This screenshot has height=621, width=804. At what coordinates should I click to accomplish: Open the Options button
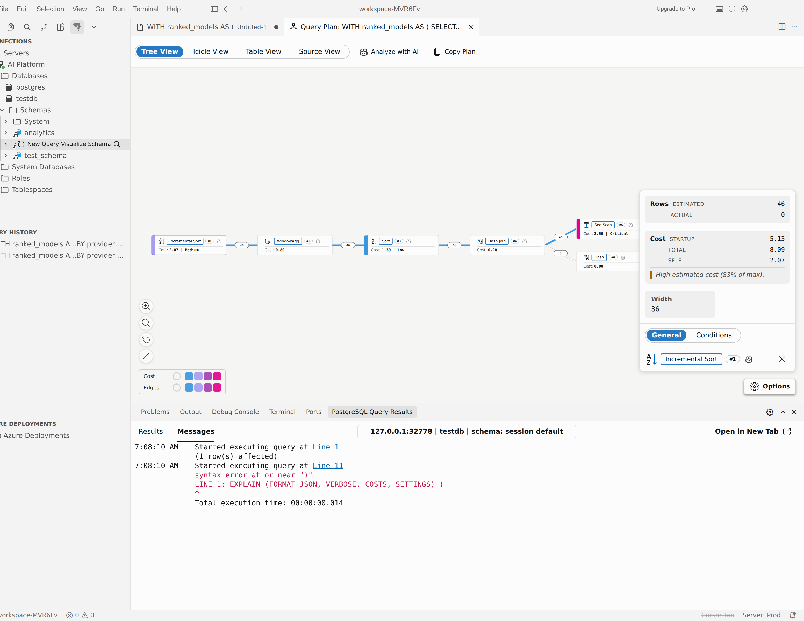pyautogui.click(x=770, y=386)
